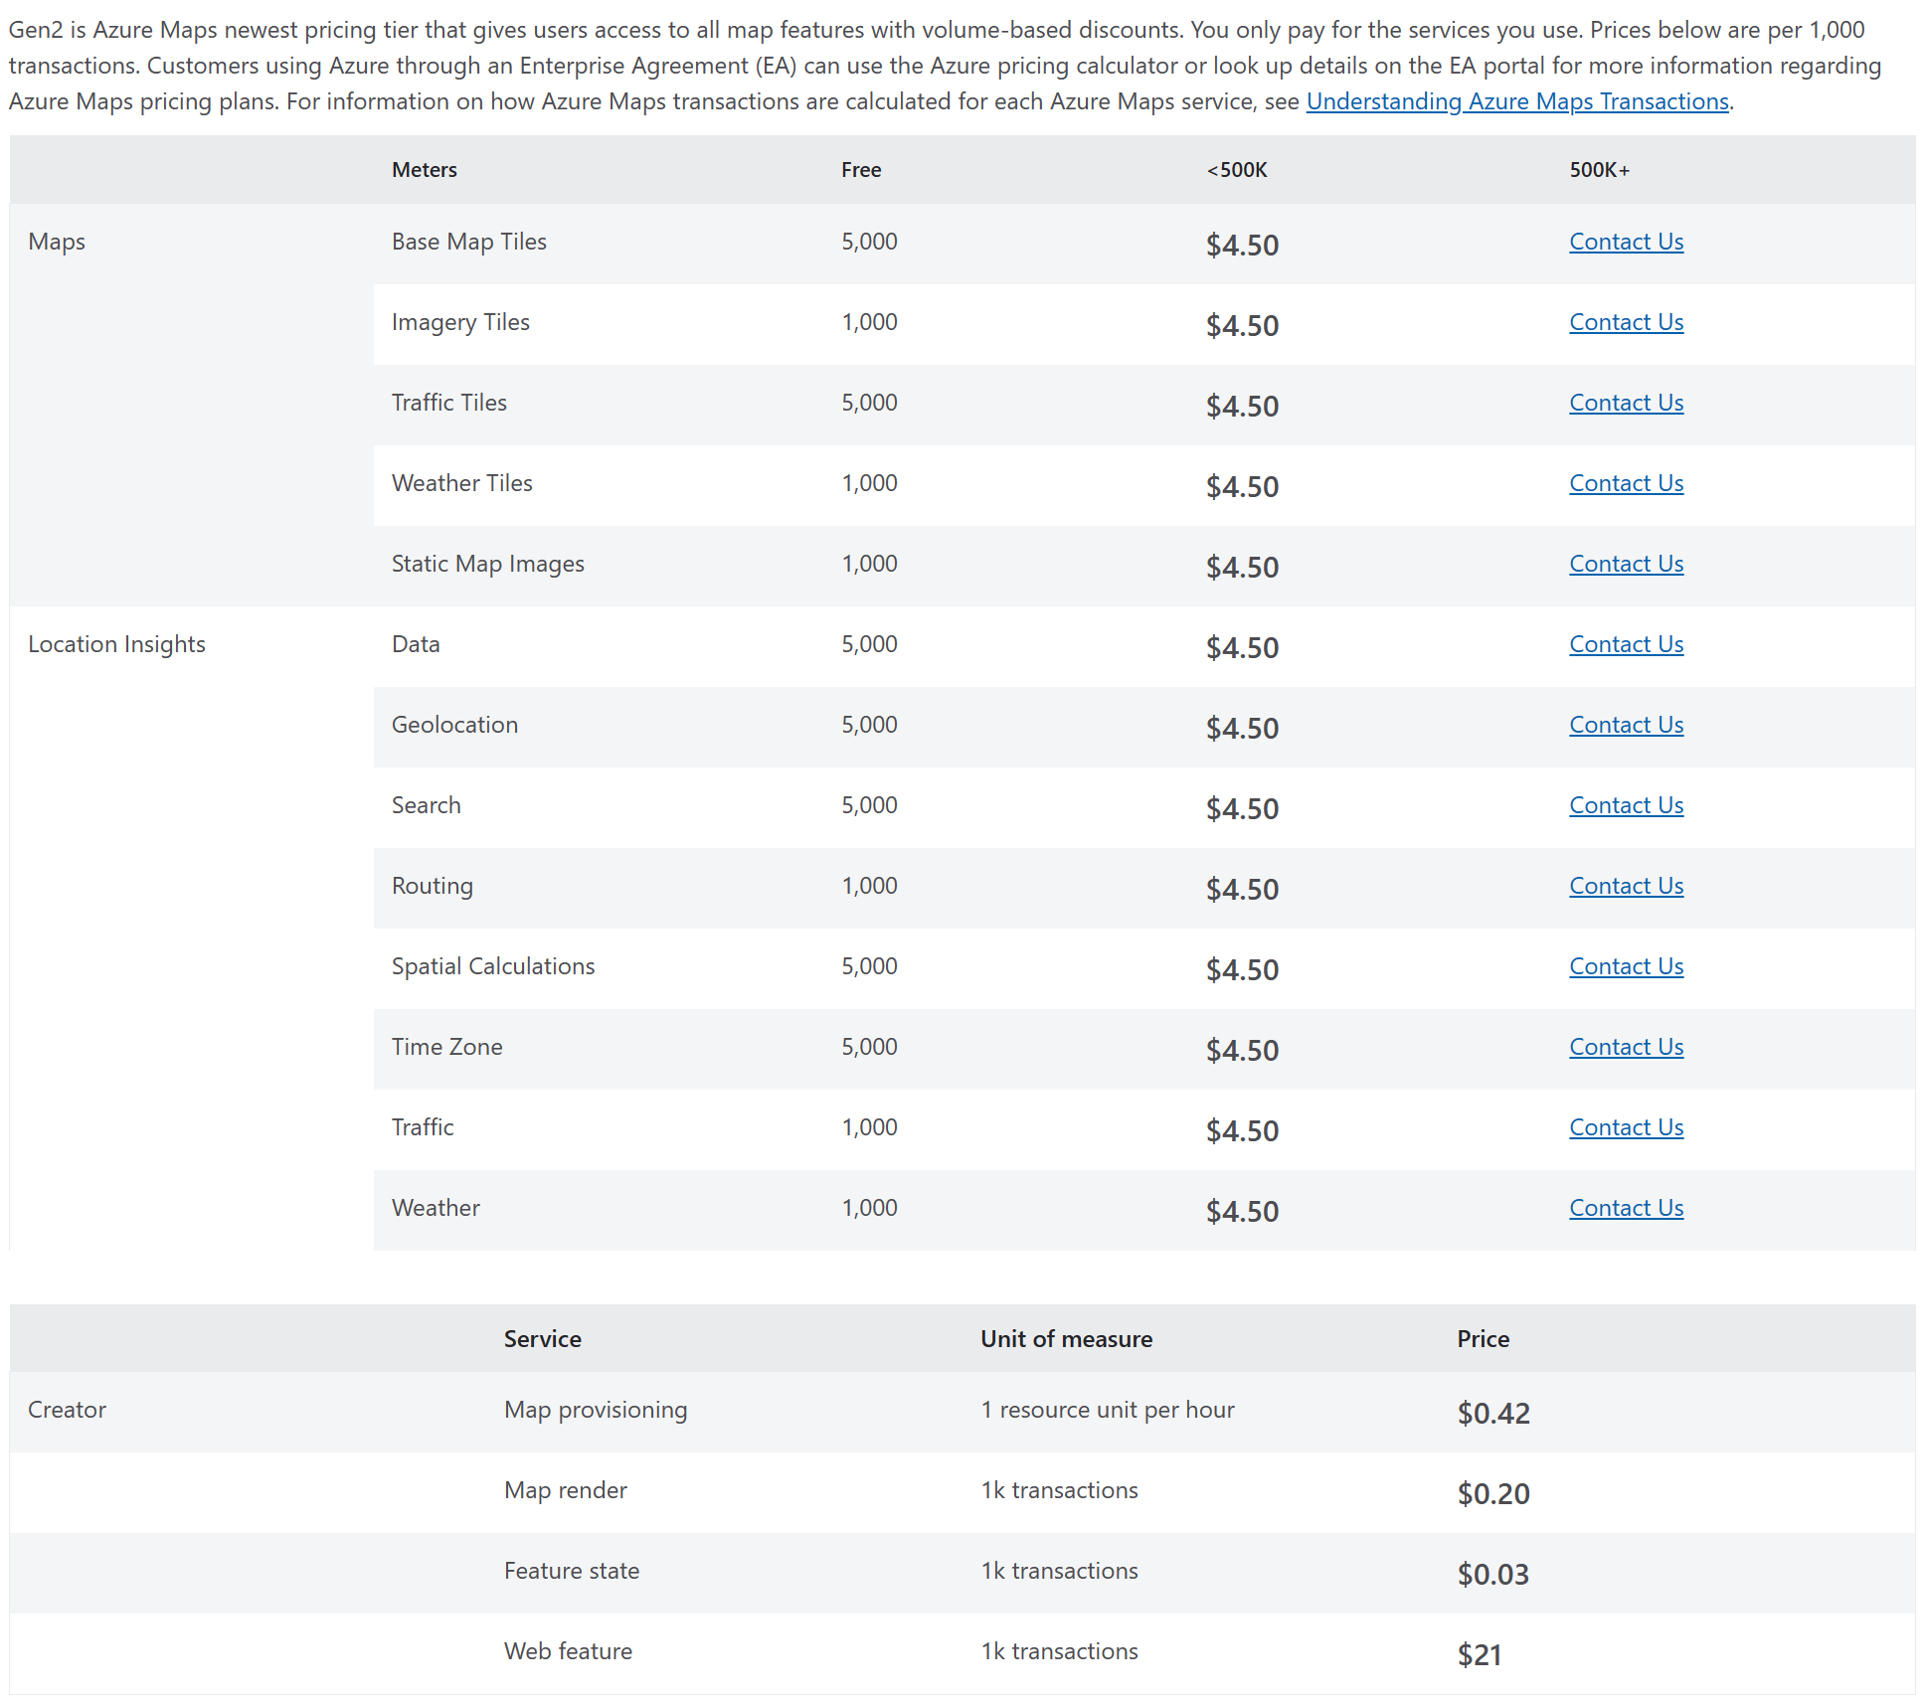Screen dimensions: 1927x1703
Task: Click the "$4.50" price for Spatial Calculations
Action: (x=1243, y=969)
